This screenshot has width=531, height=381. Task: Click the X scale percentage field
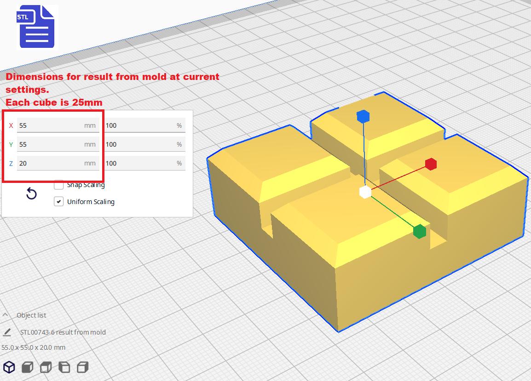click(x=144, y=125)
